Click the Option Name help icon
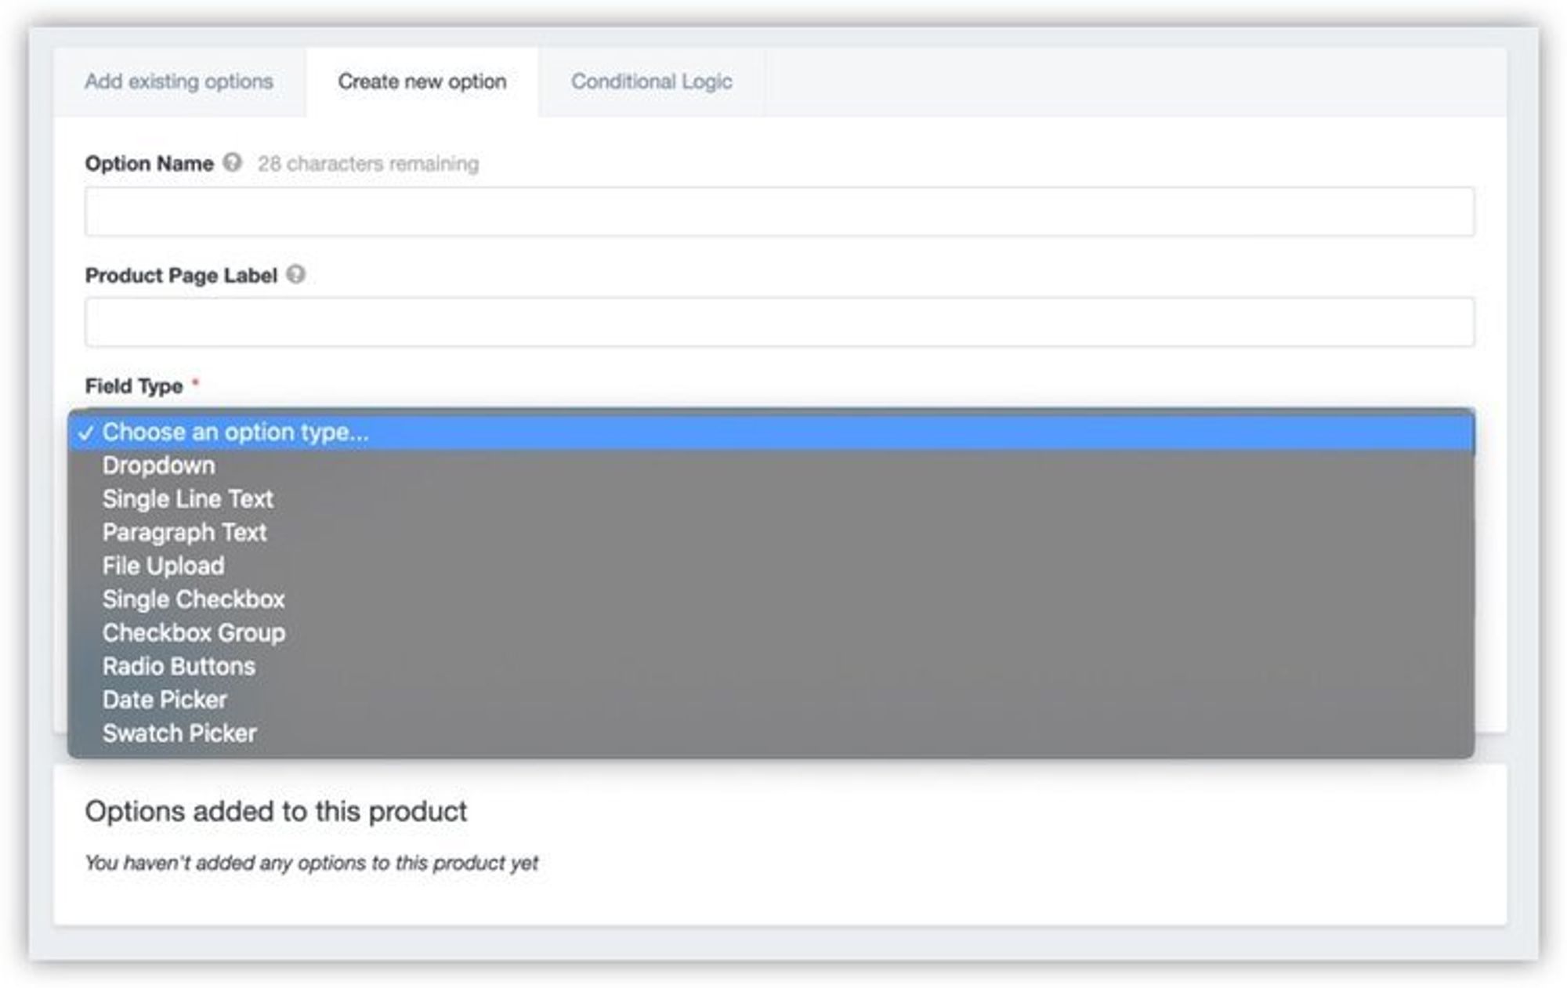 pyautogui.click(x=232, y=162)
